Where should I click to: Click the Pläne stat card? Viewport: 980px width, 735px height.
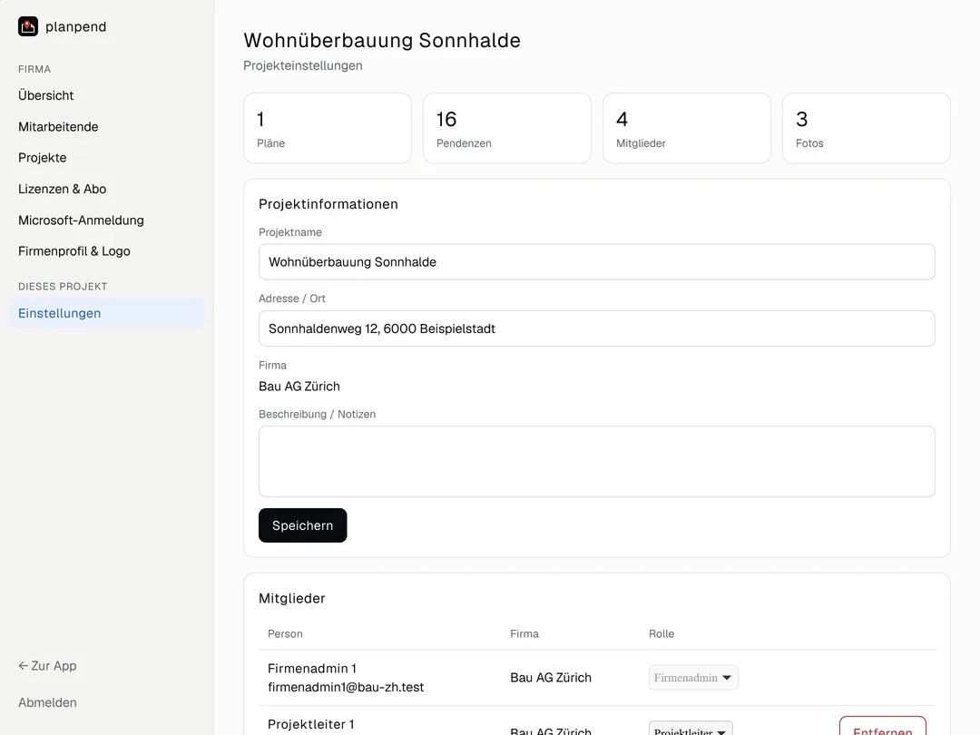point(328,128)
